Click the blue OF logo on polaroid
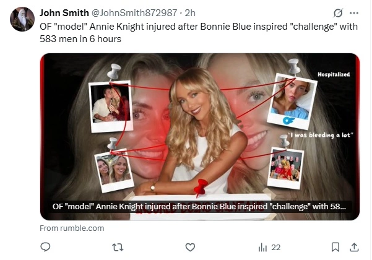 288,121
